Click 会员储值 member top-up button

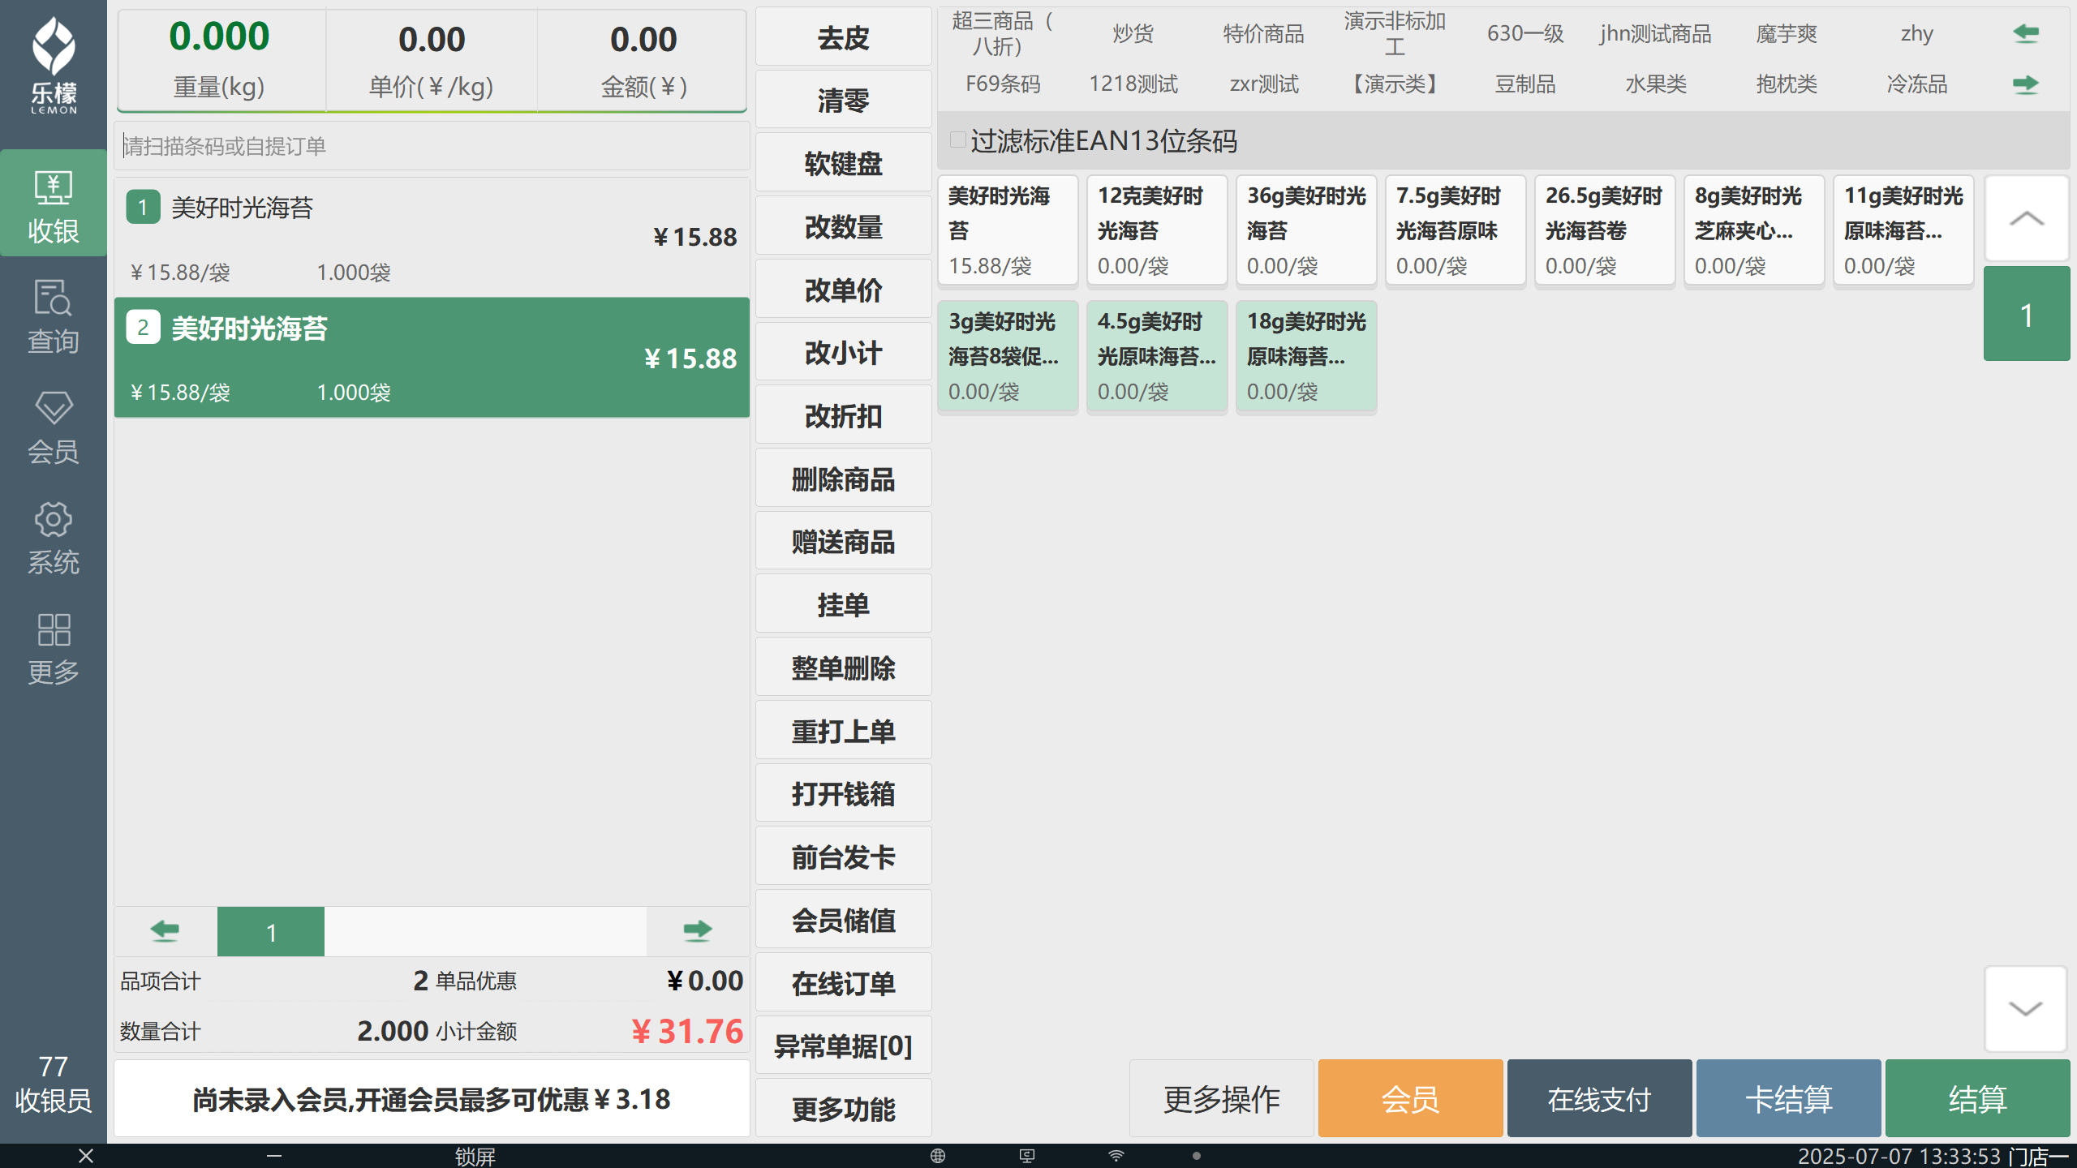click(x=844, y=920)
